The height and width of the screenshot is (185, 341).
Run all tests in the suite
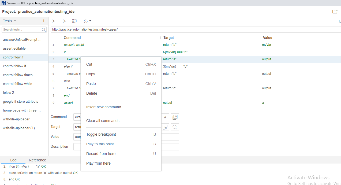click(x=54, y=21)
